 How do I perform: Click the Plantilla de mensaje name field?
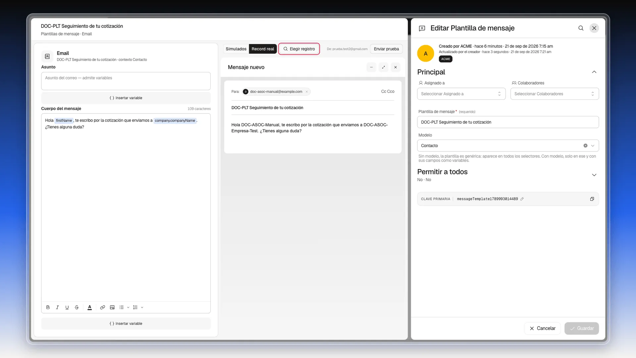[x=508, y=122]
